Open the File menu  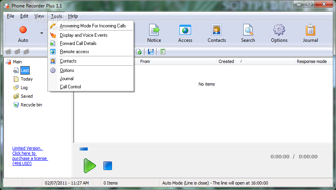click(11, 16)
